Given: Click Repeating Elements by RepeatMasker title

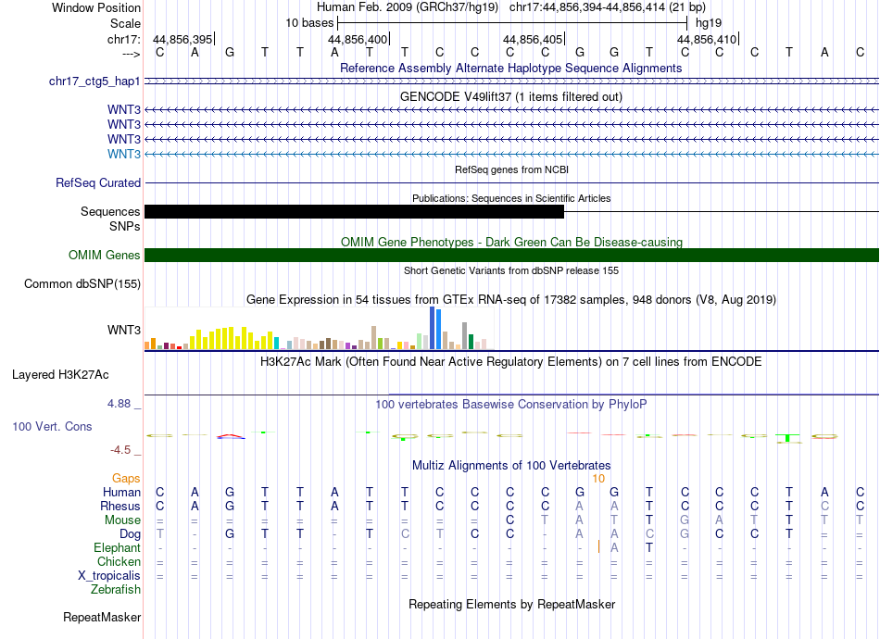Looking at the screenshot, I should pyautogui.click(x=512, y=604).
